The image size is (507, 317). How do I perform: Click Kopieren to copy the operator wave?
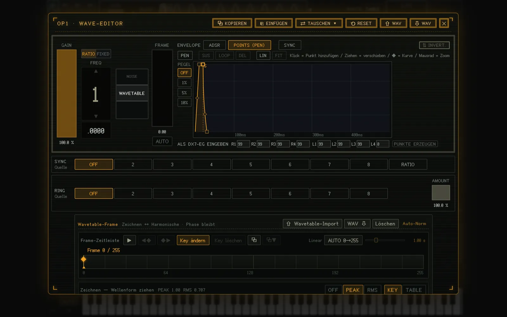pos(232,23)
